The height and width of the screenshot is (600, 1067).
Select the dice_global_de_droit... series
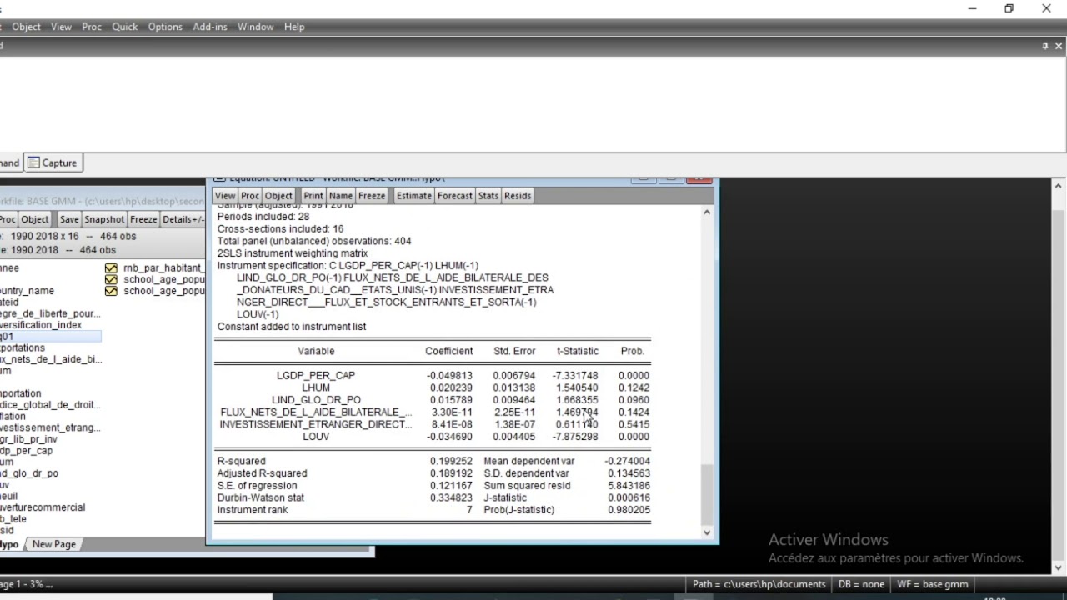(50, 405)
